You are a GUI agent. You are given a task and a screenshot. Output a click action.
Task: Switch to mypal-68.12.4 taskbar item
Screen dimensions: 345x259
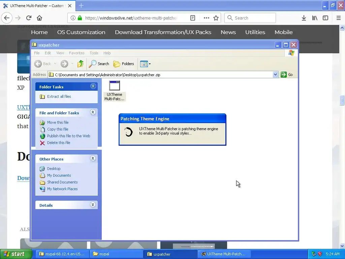[x=62, y=254]
